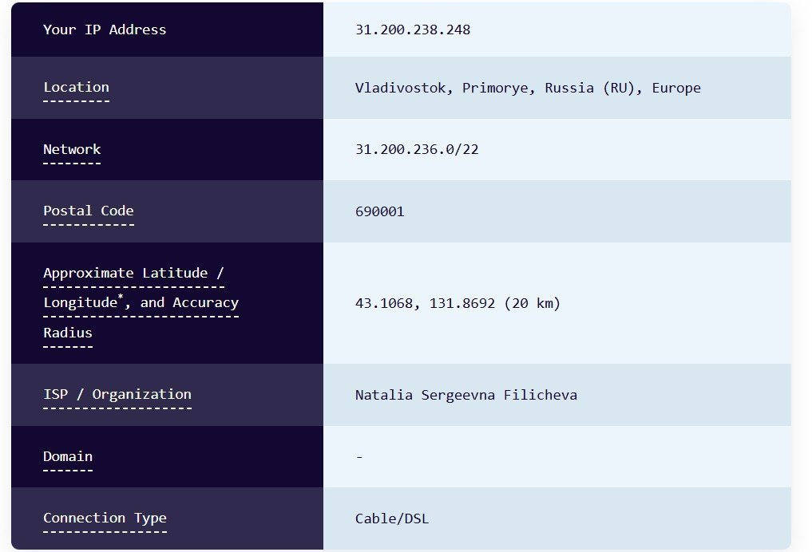Open the dotted-underlined Network label

[x=72, y=149]
